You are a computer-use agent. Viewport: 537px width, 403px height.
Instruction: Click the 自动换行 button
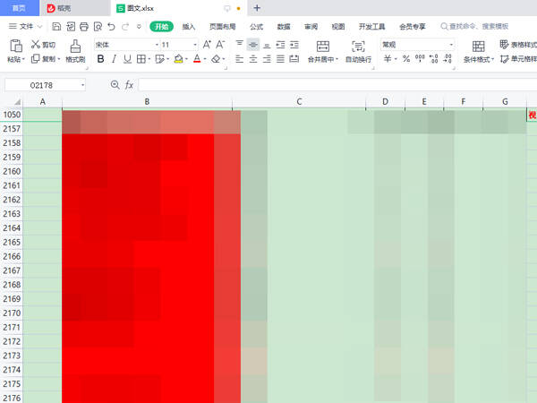[x=358, y=51]
